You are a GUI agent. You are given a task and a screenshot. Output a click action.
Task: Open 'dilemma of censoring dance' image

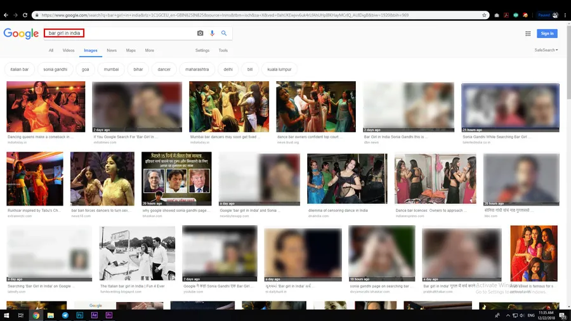tap(347, 179)
